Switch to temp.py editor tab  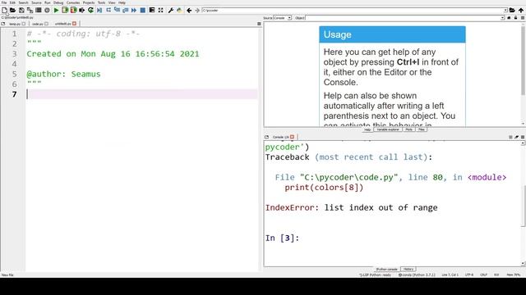pos(15,24)
